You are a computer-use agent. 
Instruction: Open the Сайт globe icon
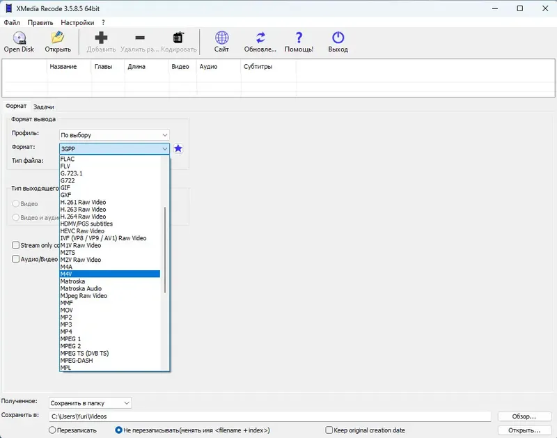[221, 38]
